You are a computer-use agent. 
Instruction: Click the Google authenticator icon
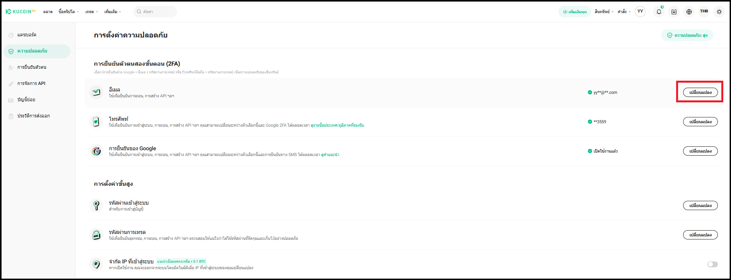click(96, 151)
